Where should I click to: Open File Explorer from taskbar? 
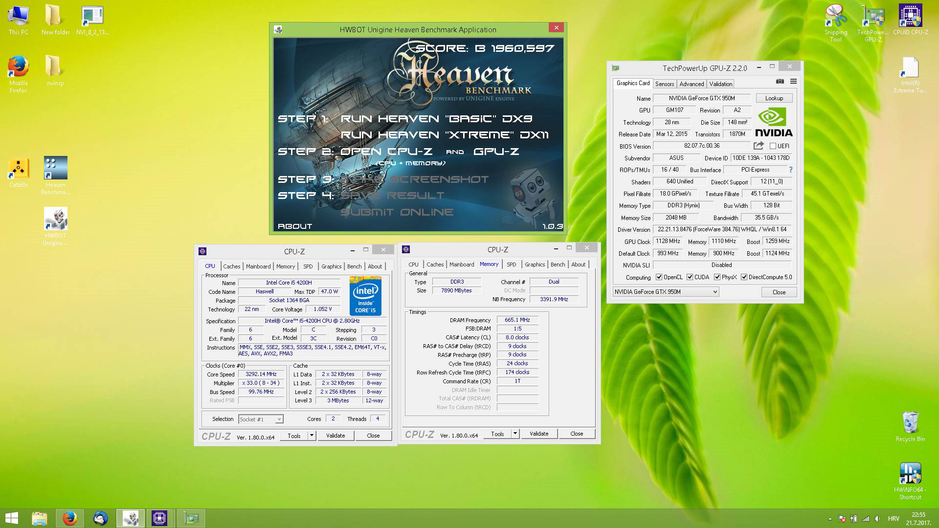point(39,518)
